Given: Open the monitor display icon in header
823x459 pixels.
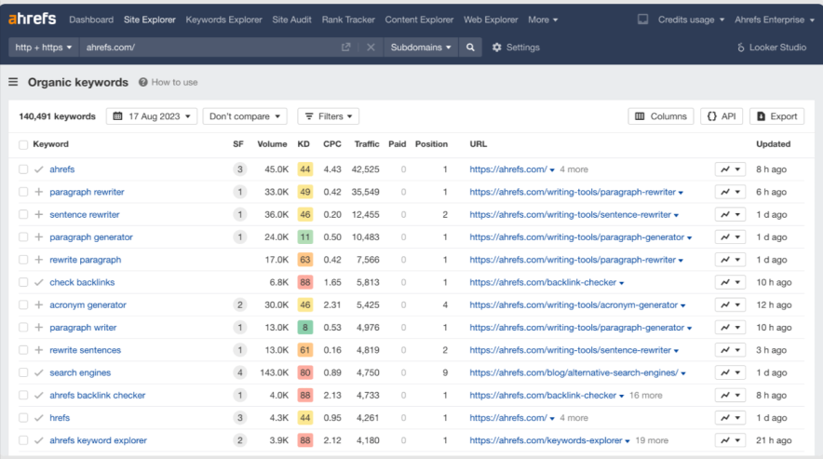Looking at the screenshot, I should pos(642,19).
